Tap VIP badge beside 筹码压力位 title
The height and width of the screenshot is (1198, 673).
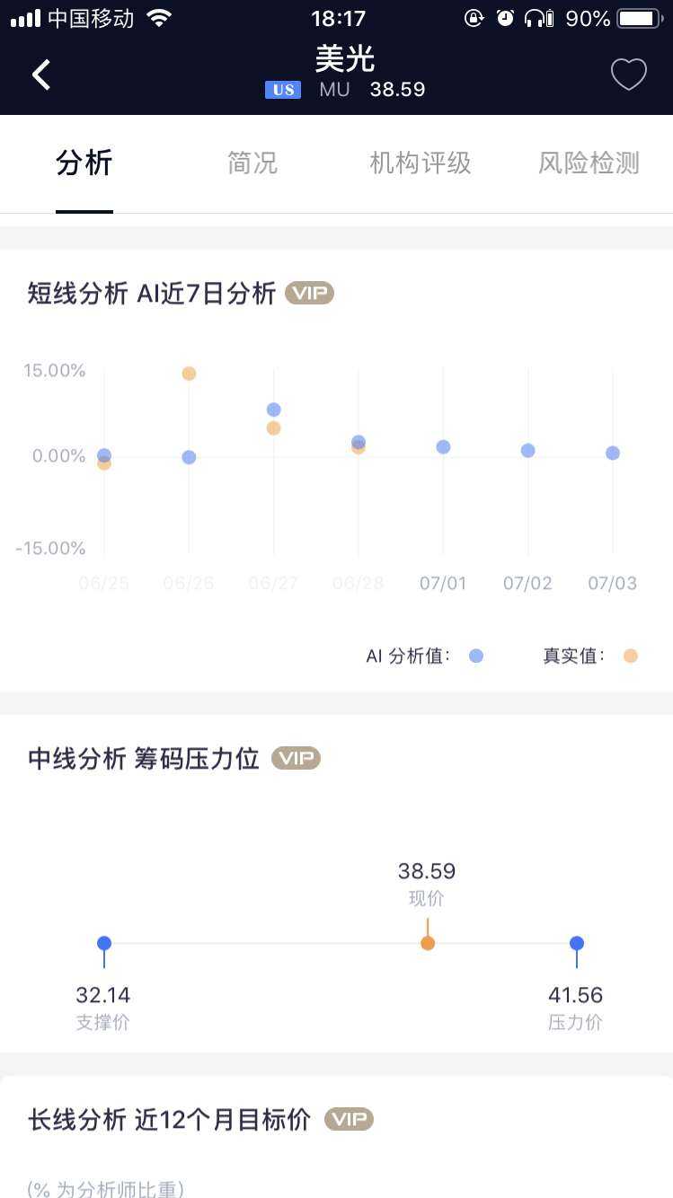pyautogui.click(x=297, y=758)
